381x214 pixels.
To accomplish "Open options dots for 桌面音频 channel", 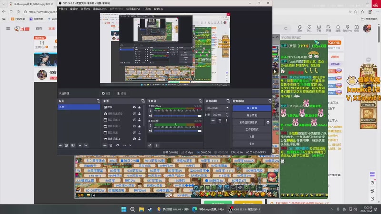I will [150, 126].
